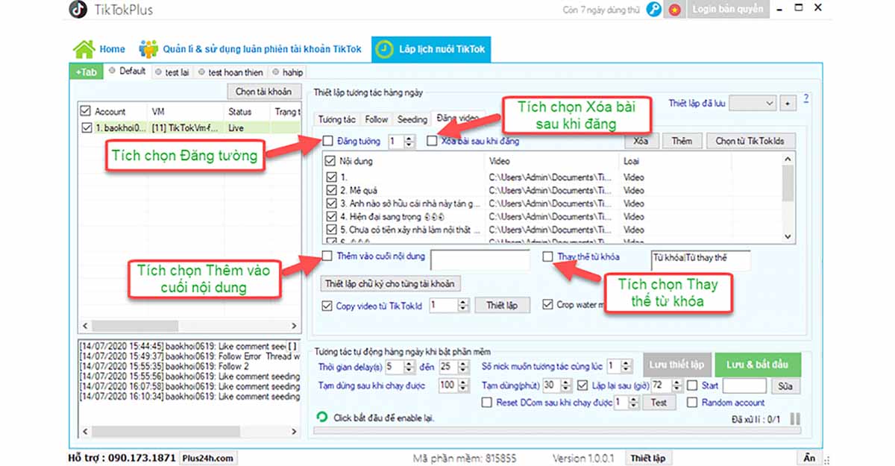This screenshot has width=895, height=466.
Task: Click the Sửa button
Action: click(785, 386)
